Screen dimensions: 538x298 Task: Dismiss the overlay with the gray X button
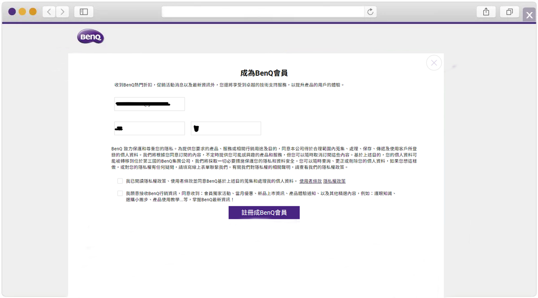529,15
